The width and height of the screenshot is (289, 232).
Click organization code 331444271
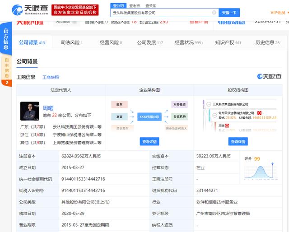pos(207,190)
